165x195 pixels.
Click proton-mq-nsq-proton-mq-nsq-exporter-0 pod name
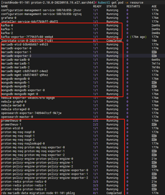(x=33, y=147)
